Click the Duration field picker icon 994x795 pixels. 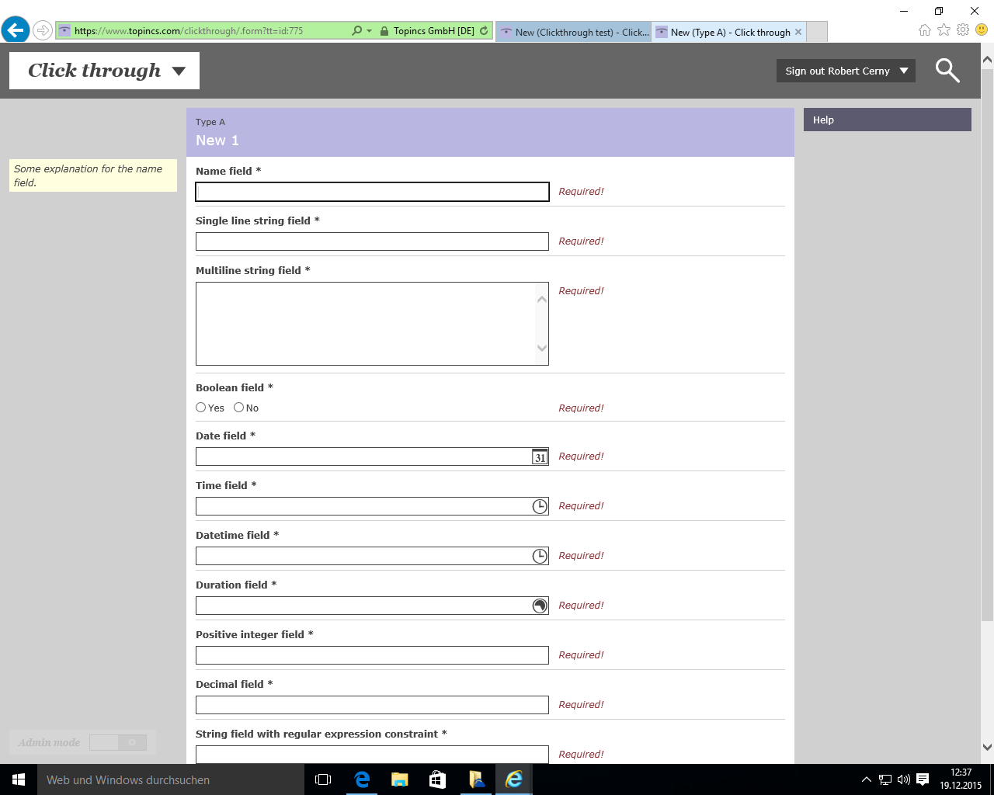540,606
